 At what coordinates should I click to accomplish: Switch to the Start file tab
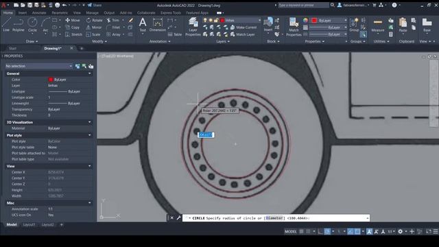pyautogui.click(x=12, y=48)
